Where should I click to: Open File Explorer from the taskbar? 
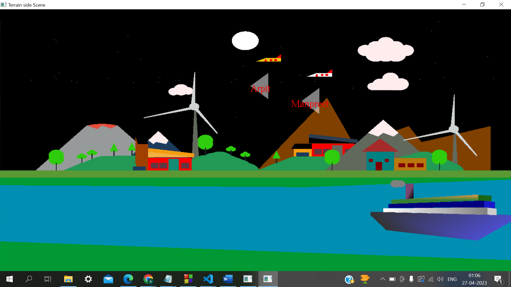pos(68,279)
